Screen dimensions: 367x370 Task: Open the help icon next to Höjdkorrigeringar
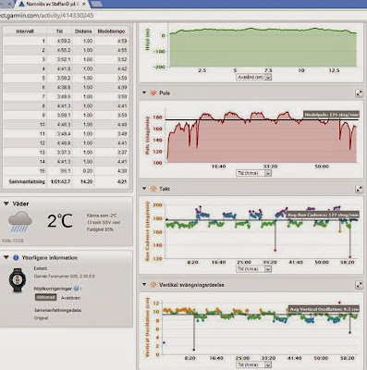click(76, 289)
